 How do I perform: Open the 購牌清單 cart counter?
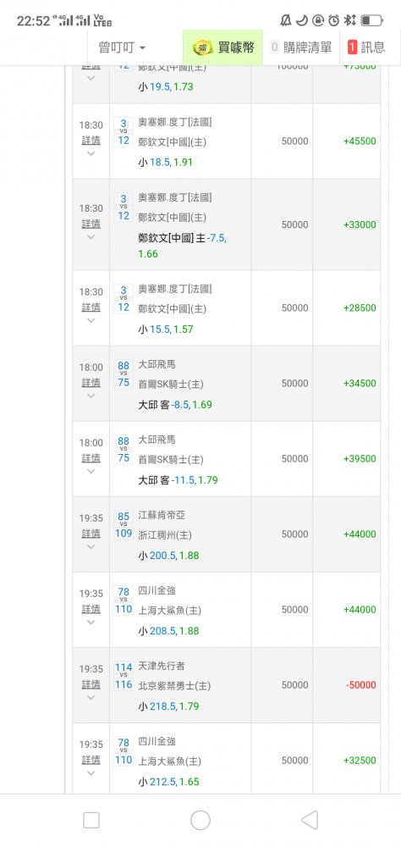coord(274,47)
